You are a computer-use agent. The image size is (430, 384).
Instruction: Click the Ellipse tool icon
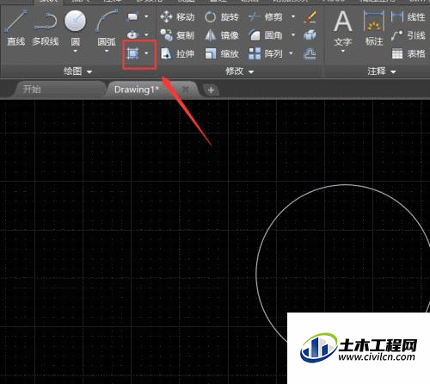132,35
